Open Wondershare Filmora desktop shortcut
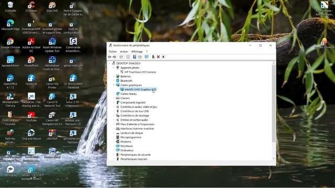The height and width of the screenshot is (188, 335). (x=10, y=100)
